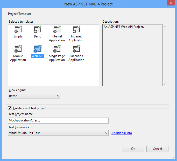
Task: Click the description scrollbar down arrow
Action: [x=165, y=84]
